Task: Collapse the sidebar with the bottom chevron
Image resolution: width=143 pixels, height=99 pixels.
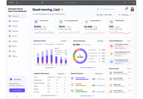Action: pyautogui.click(x=17, y=97)
